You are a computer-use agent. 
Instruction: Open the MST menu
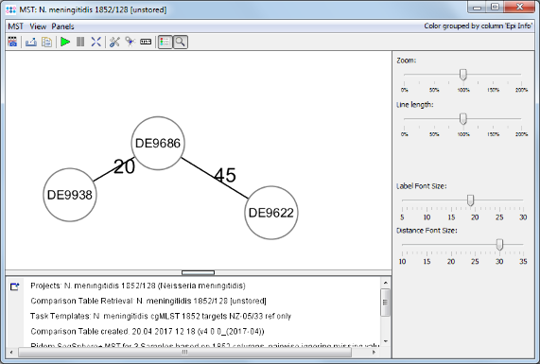click(15, 26)
